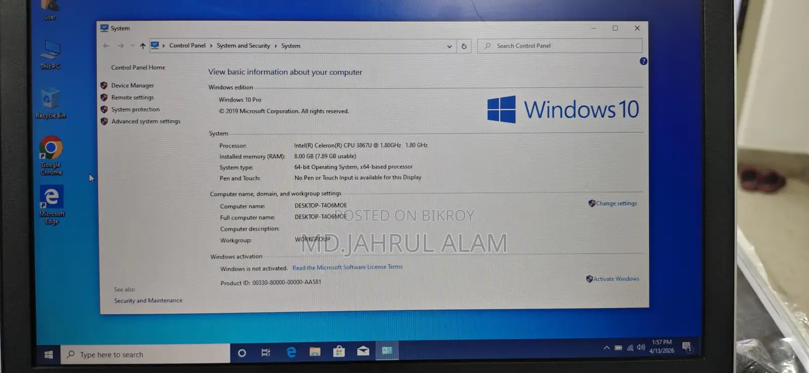
Task: Open Mail app from taskbar
Action: coord(363,350)
